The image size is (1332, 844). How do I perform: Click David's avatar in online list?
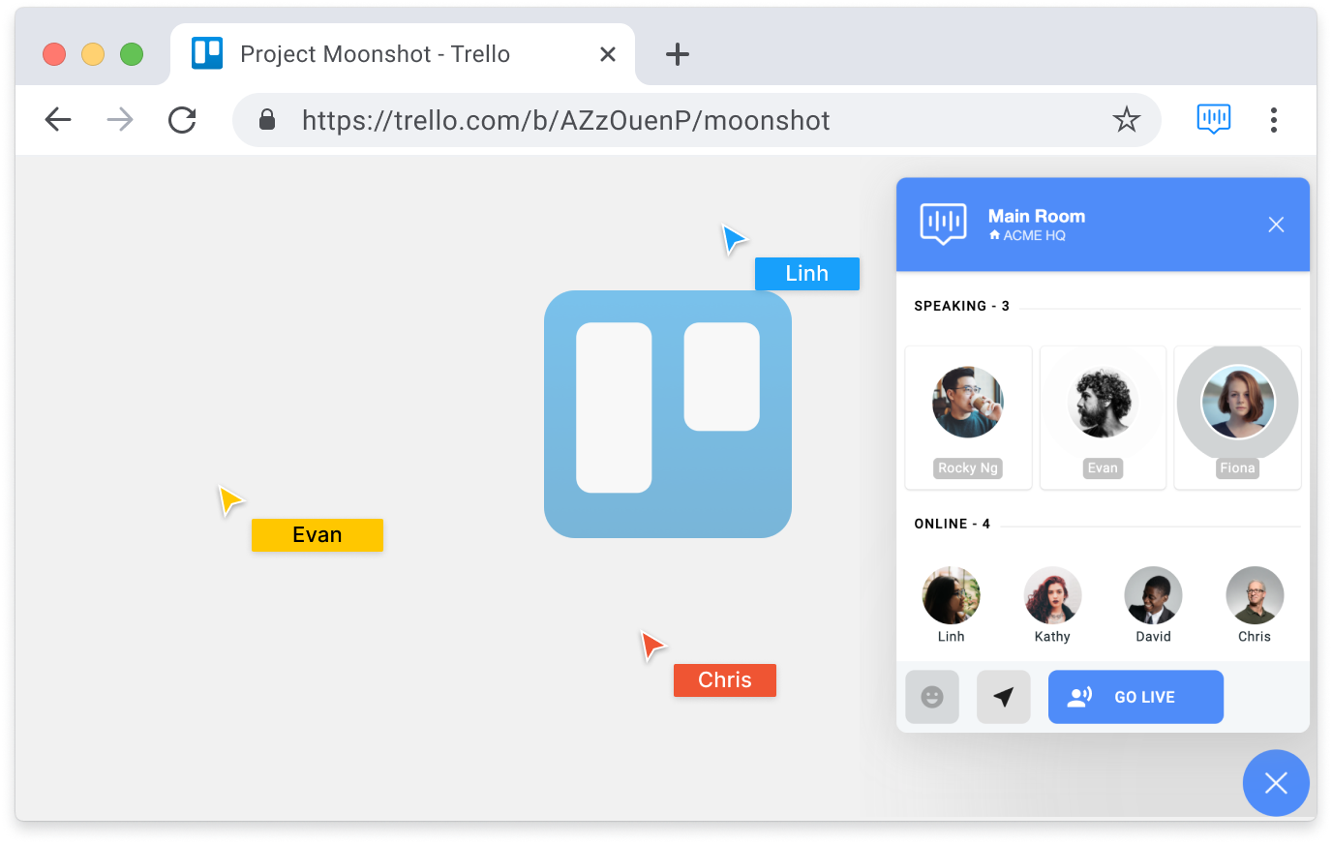(1153, 595)
